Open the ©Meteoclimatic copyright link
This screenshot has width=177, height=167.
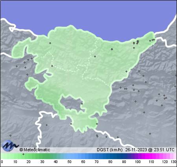pos(35,150)
